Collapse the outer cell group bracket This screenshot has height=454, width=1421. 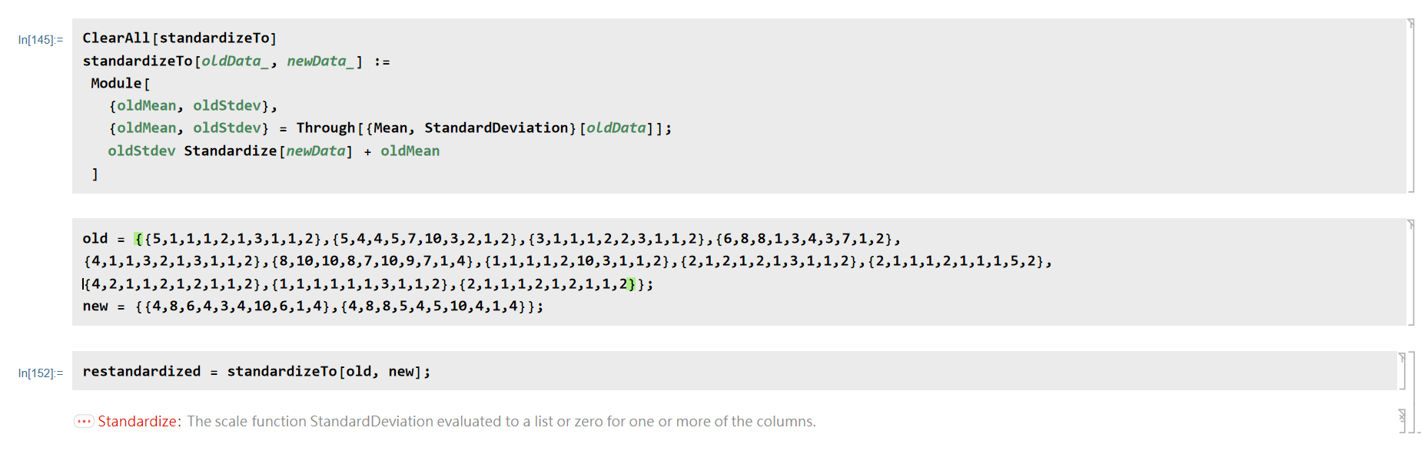[x=1413, y=393]
